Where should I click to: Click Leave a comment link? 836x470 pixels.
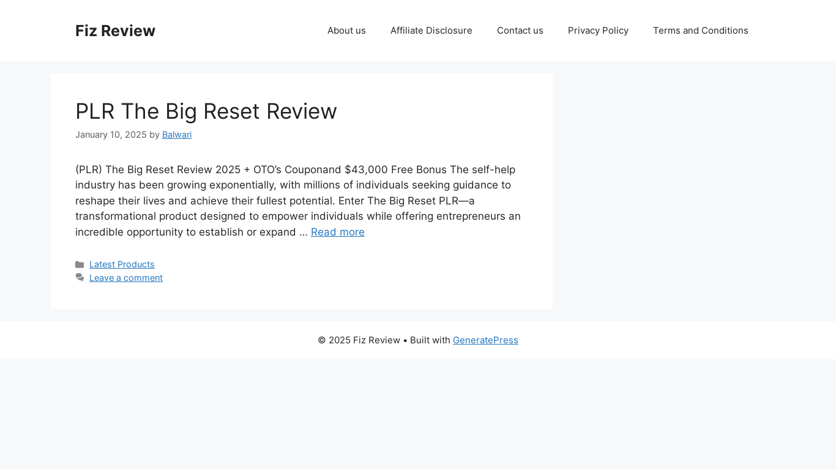(126, 278)
